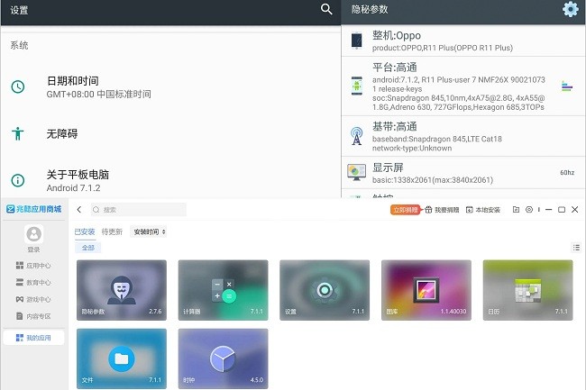Click the back arrow in app store
This screenshot has height=390, width=586.
point(79,210)
